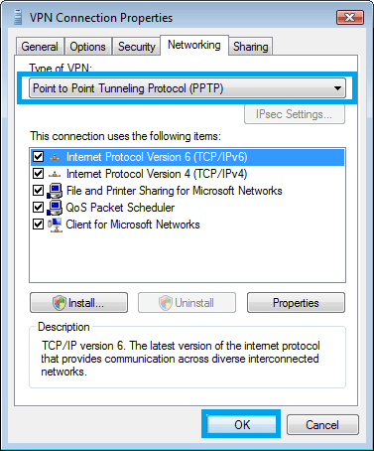Switch to the General tab
Viewport: 374px width, 451px height.
(40, 47)
